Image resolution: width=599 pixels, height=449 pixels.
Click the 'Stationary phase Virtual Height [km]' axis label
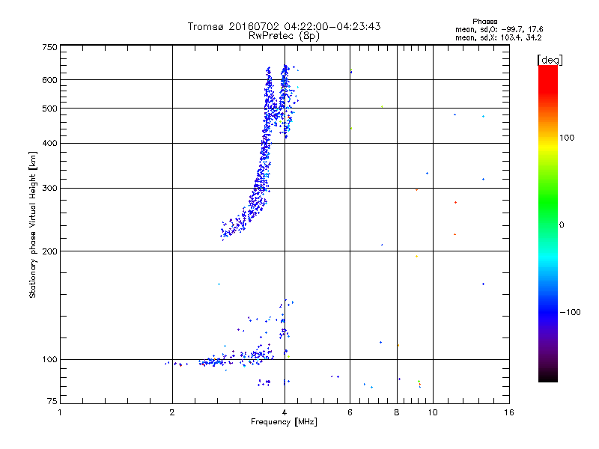(33, 224)
